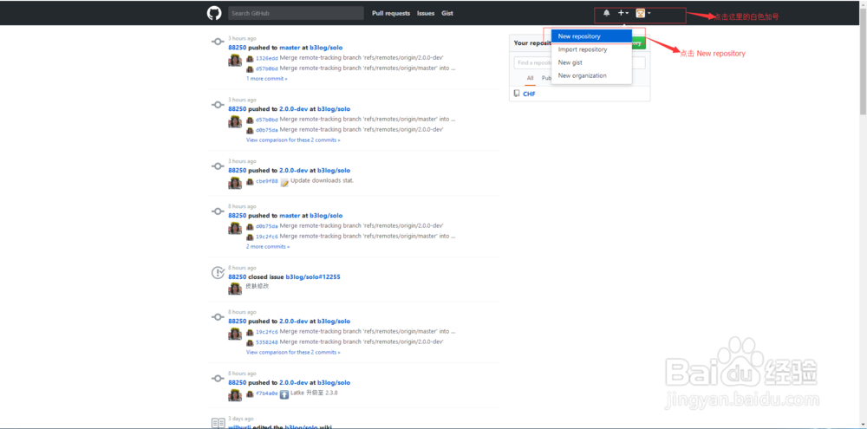Screen dimensions: 867x429
Task: Choose New organization menu entry
Action: 591,75
